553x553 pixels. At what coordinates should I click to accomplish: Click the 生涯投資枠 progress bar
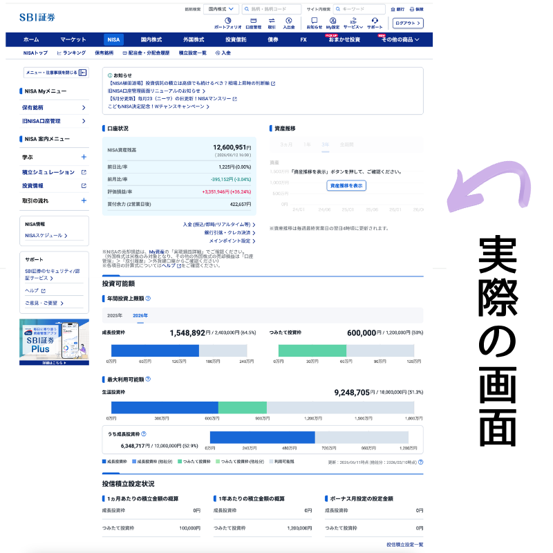point(263,407)
